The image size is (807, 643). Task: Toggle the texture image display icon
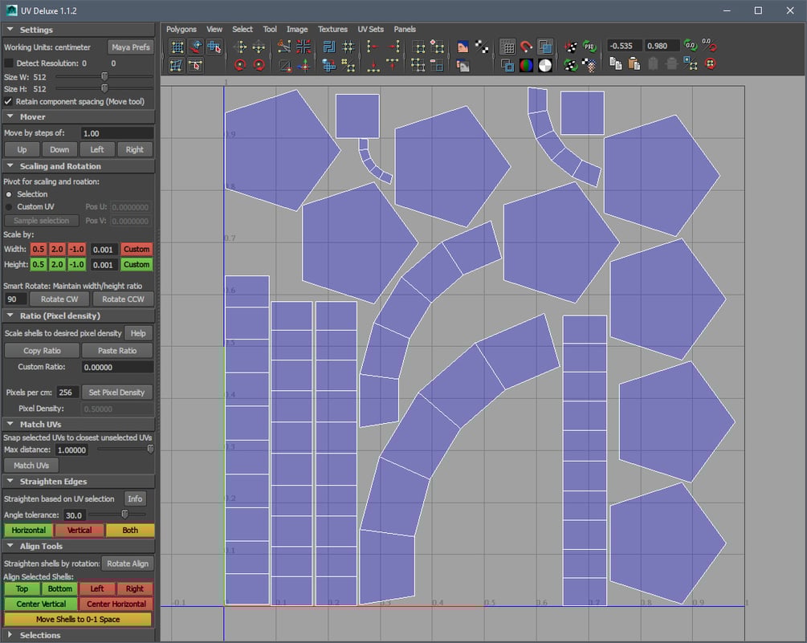pyautogui.click(x=462, y=46)
